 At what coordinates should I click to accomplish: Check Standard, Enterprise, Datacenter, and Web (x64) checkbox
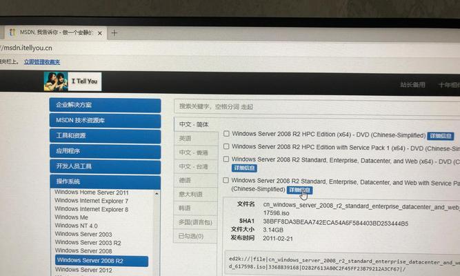pyautogui.click(x=226, y=159)
